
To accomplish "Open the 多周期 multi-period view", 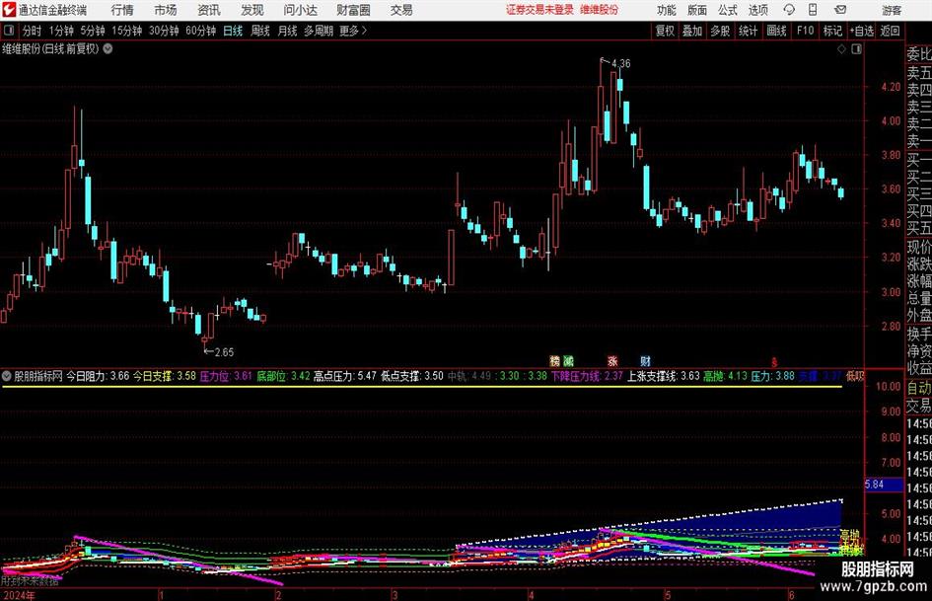I will click(318, 31).
